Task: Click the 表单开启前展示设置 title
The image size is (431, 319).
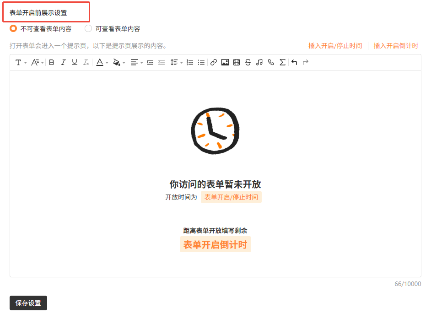Action: tap(38, 13)
